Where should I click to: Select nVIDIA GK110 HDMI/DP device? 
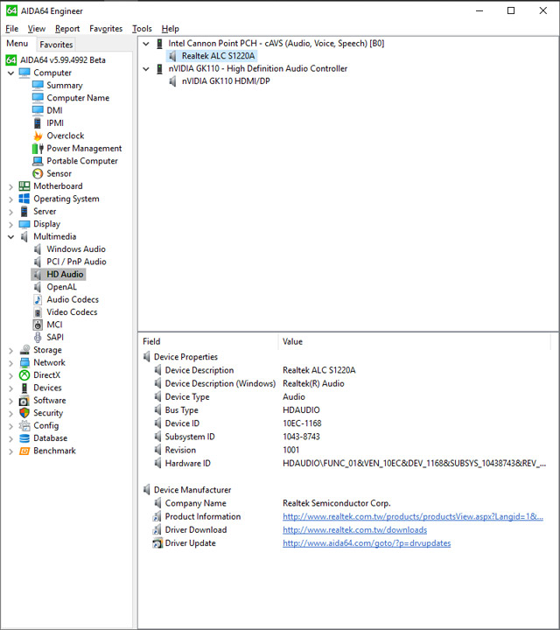(226, 81)
